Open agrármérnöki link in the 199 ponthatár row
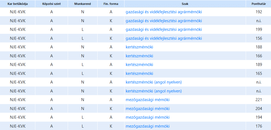Viewport: 271px width, 130px height. coord(164,29)
